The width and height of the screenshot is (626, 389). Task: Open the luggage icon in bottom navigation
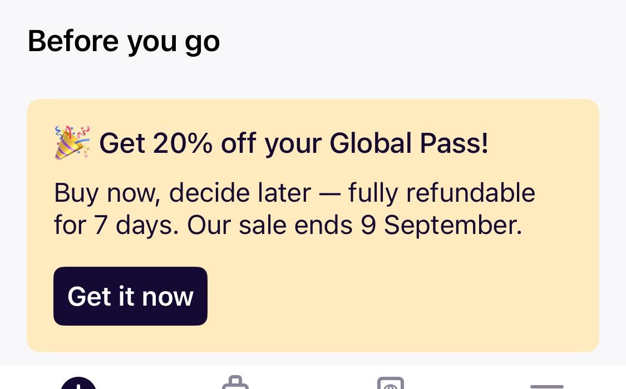tap(235, 382)
